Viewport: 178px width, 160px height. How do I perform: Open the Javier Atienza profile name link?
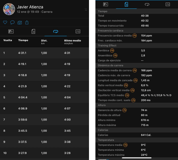30,7
